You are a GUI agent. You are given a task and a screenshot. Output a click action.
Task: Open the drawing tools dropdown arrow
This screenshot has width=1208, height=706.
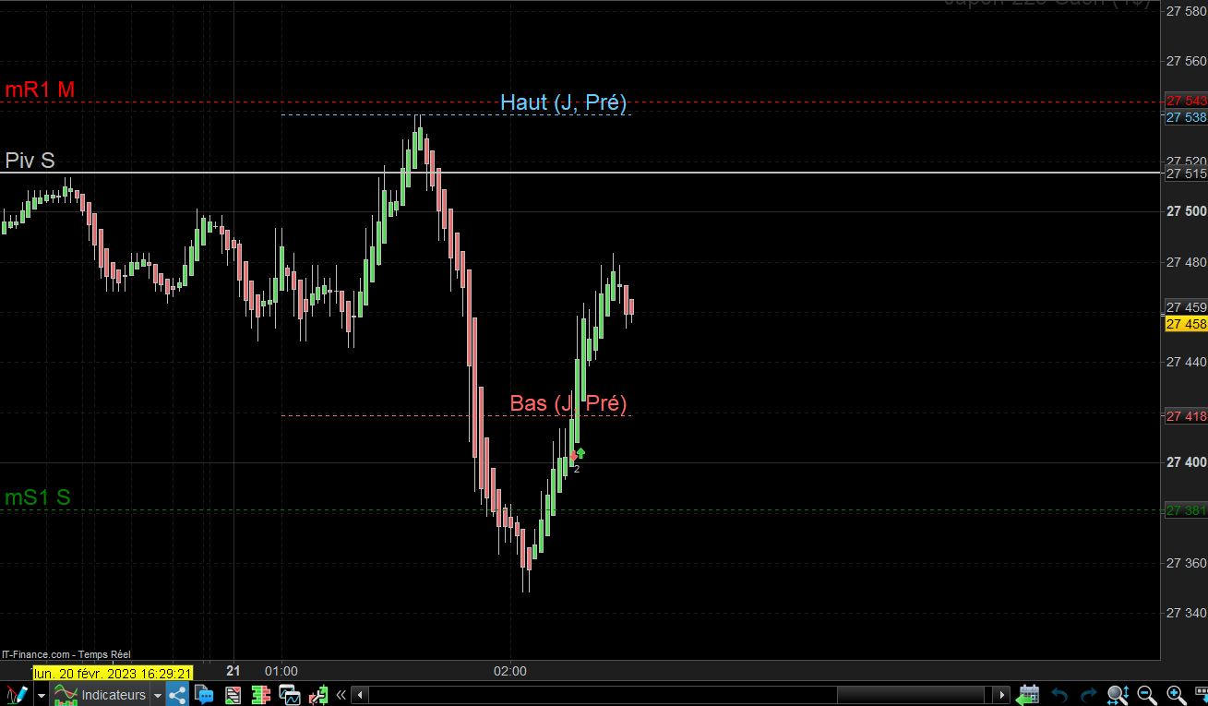[x=41, y=695]
